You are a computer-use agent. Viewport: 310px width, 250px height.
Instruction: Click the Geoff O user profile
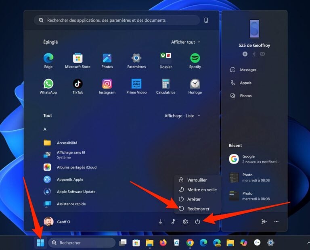tap(57, 222)
